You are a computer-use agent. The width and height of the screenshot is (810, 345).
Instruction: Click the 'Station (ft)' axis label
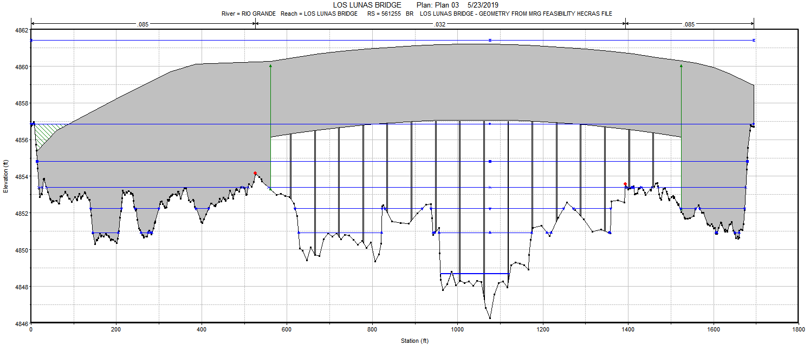tap(414, 341)
